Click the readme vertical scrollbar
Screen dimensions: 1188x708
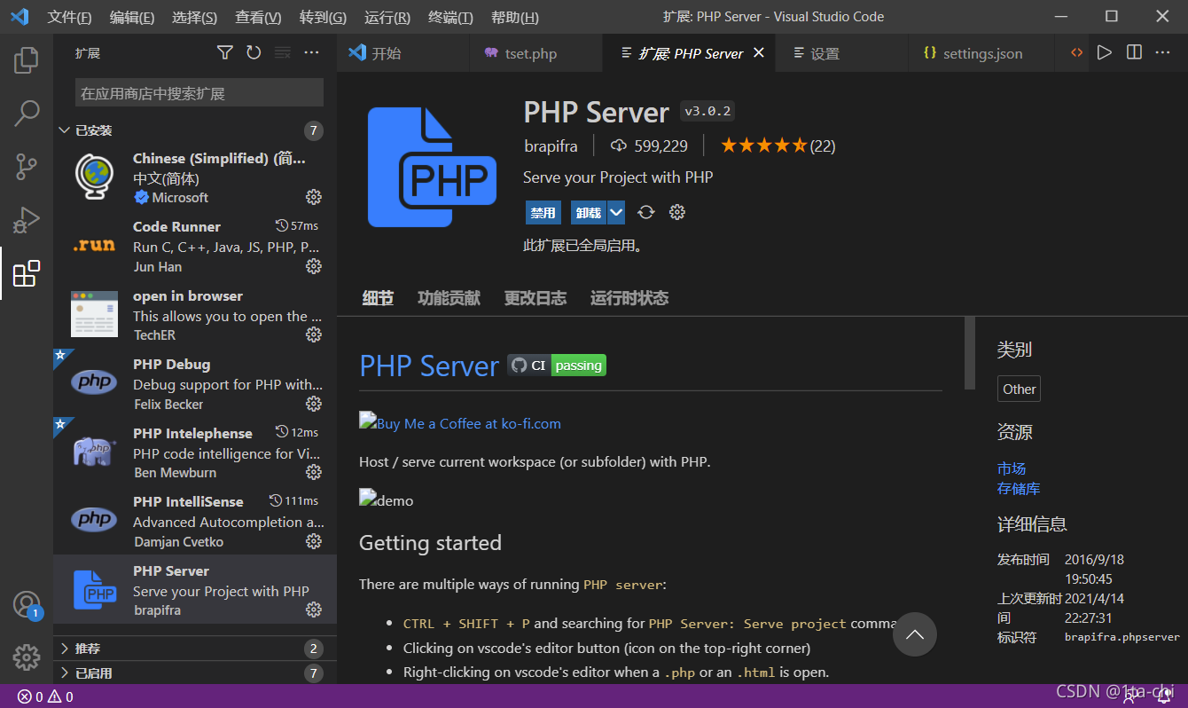pyautogui.click(x=969, y=353)
